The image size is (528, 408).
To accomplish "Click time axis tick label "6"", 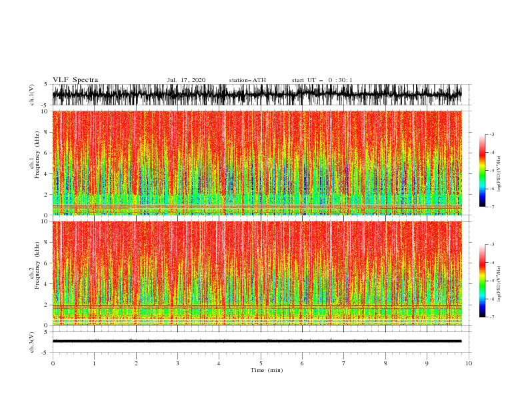I will coord(302,363).
